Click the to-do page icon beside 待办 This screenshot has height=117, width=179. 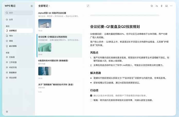coord(7,36)
